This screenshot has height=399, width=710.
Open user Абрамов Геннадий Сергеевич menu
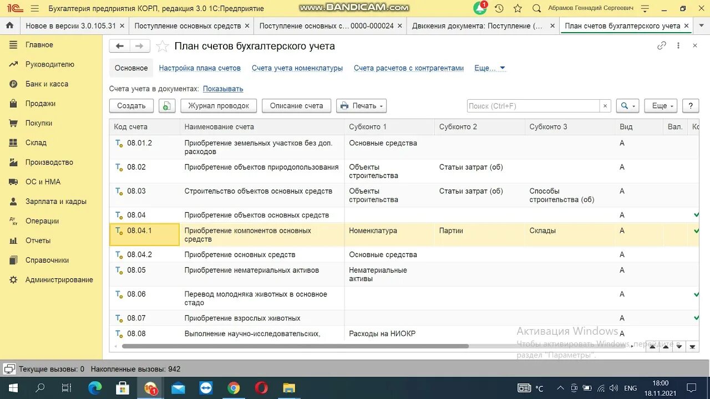(590, 8)
